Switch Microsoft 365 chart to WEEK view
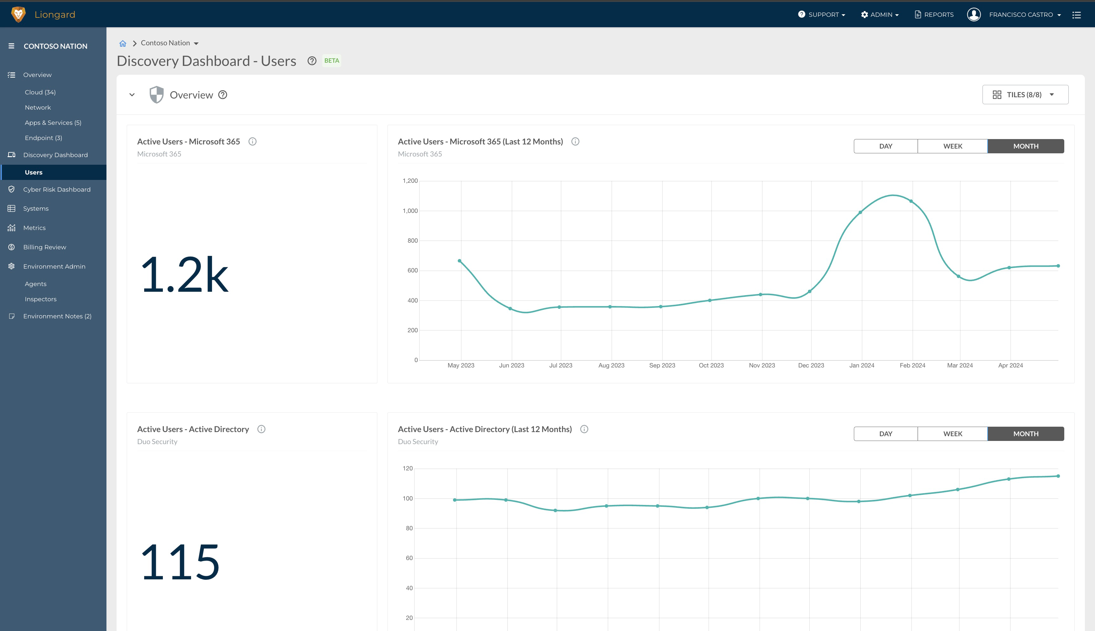The height and width of the screenshot is (631, 1095). pos(952,146)
